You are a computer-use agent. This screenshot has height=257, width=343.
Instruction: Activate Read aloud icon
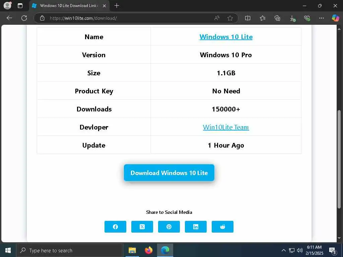(217, 18)
